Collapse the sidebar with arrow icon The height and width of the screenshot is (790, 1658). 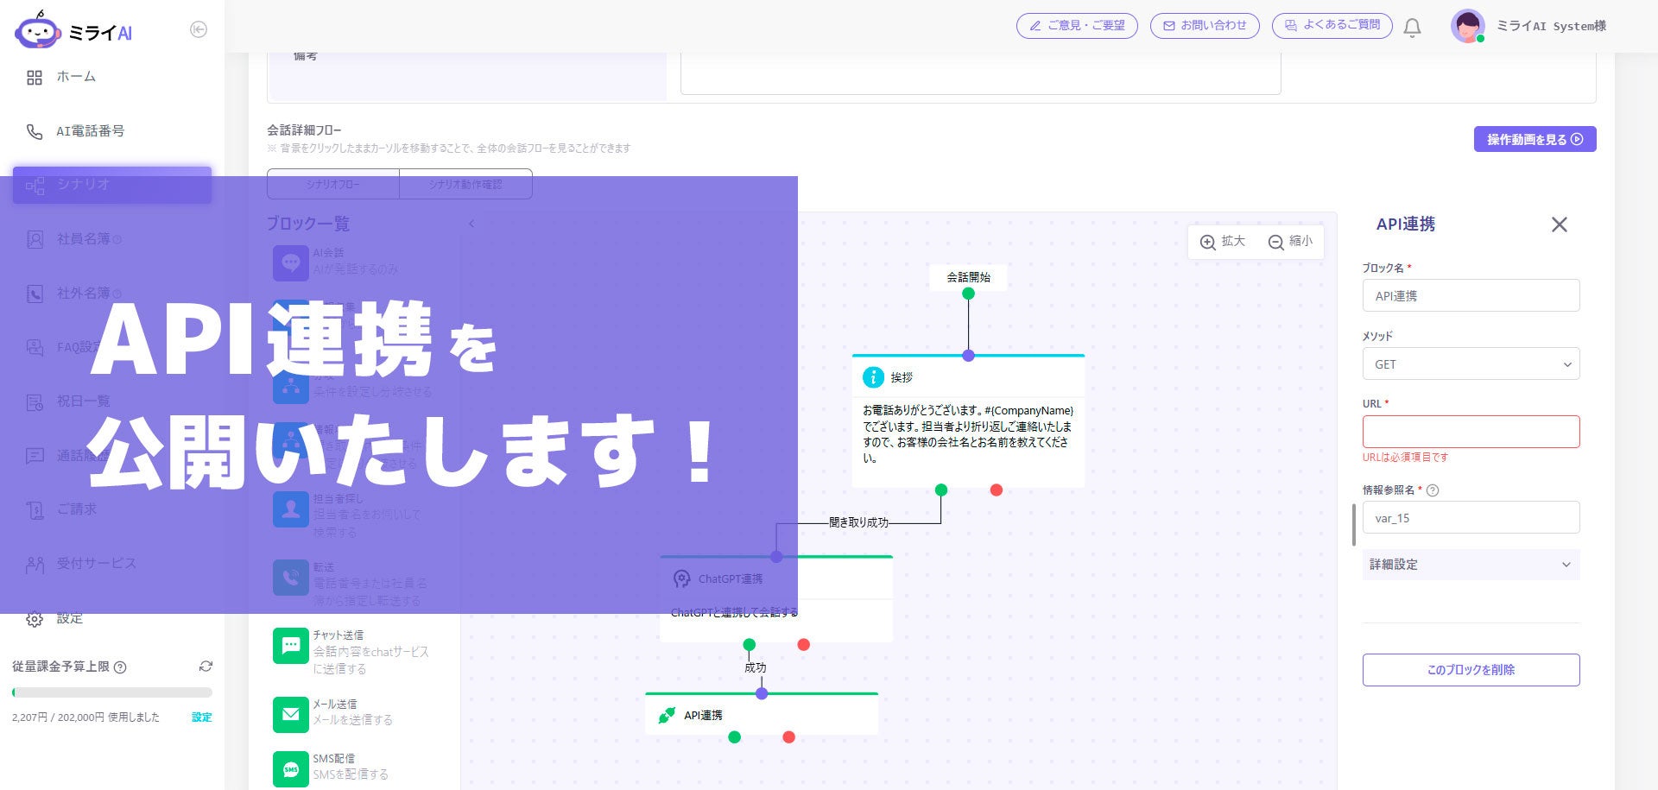click(199, 30)
